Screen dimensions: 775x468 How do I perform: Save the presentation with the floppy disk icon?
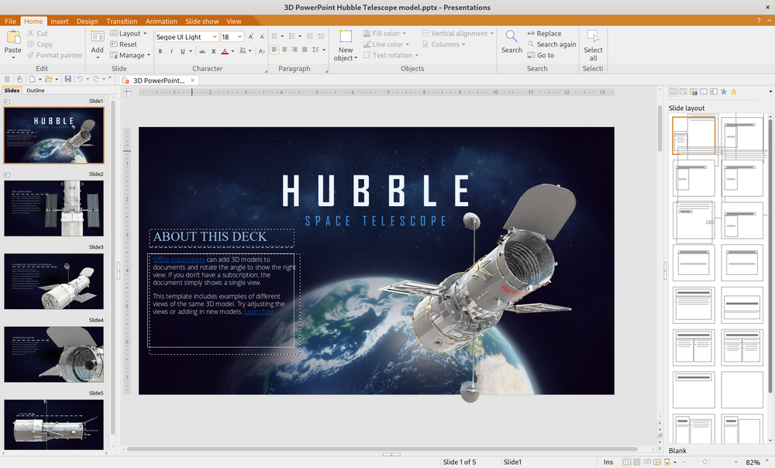(x=68, y=79)
